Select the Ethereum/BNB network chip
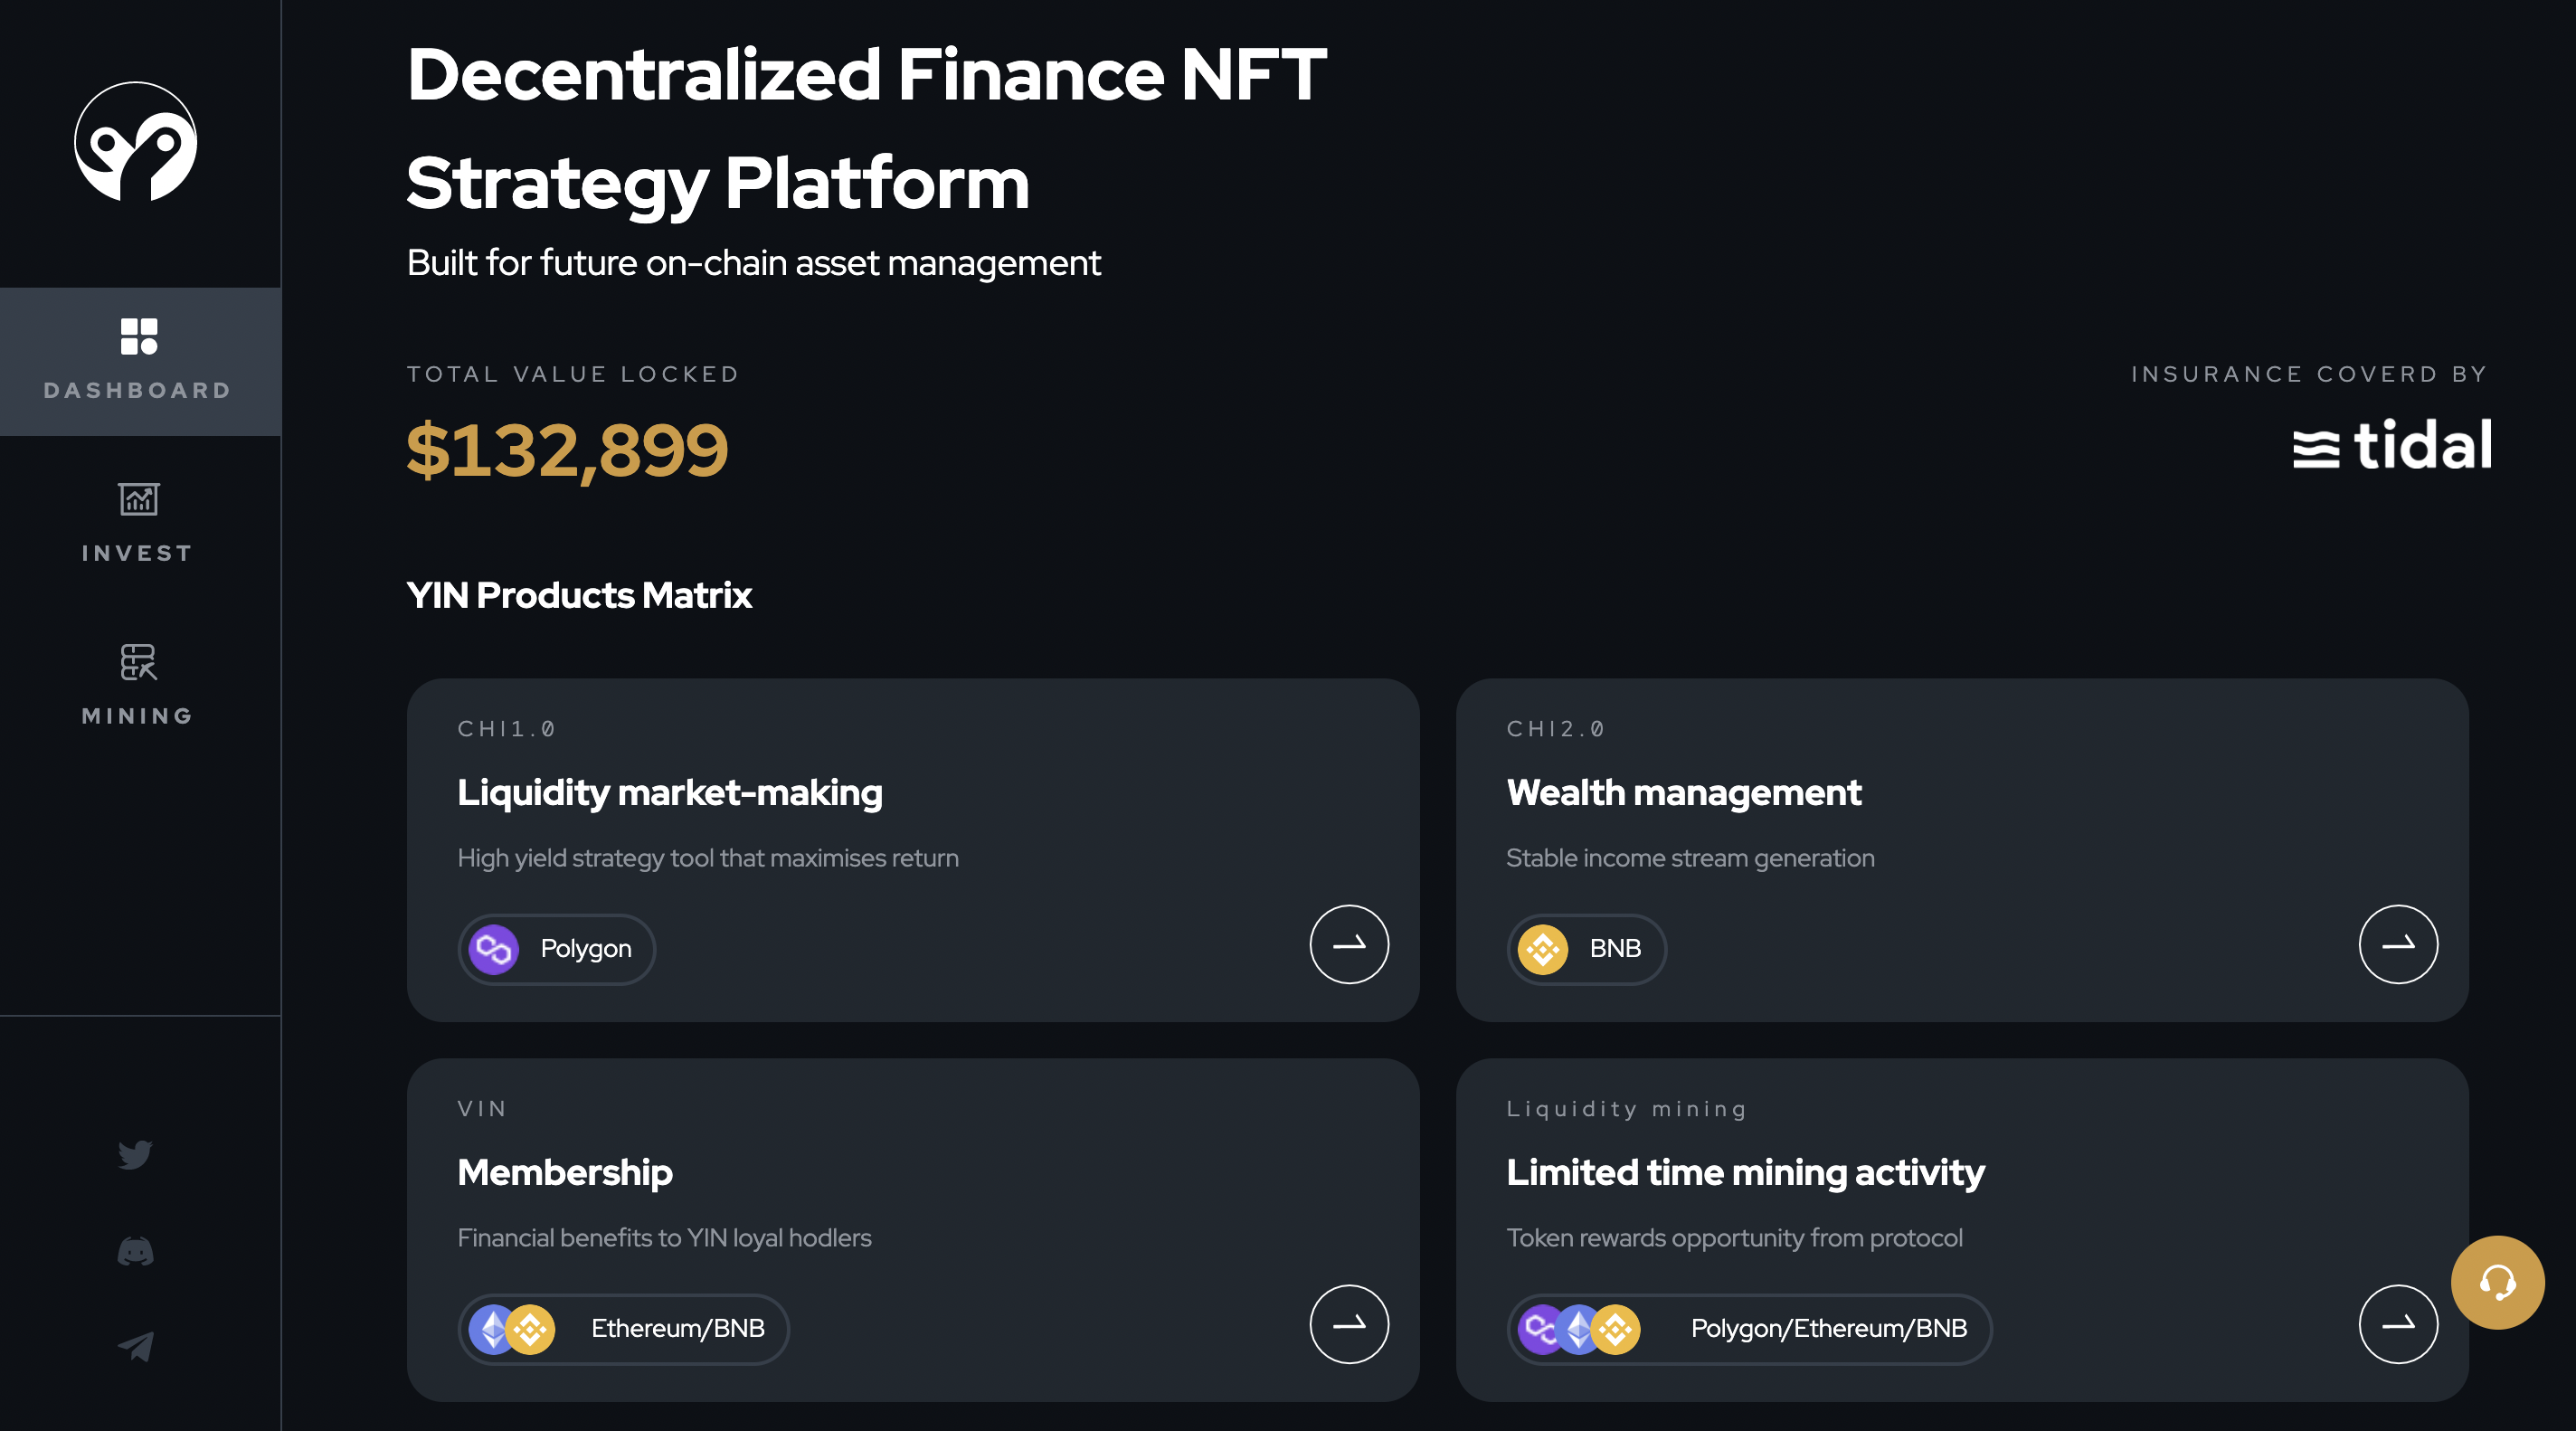Viewport: 2576px width, 1431px height. pos(624,1329)
